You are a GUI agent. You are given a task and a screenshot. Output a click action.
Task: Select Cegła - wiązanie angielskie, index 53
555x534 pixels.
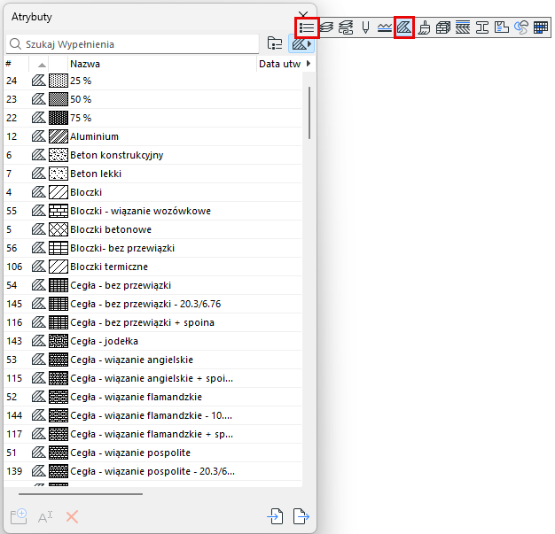152,360
